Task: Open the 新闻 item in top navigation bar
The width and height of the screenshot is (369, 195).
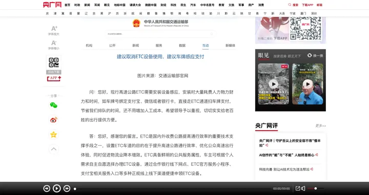Action: tap(87, 5)
